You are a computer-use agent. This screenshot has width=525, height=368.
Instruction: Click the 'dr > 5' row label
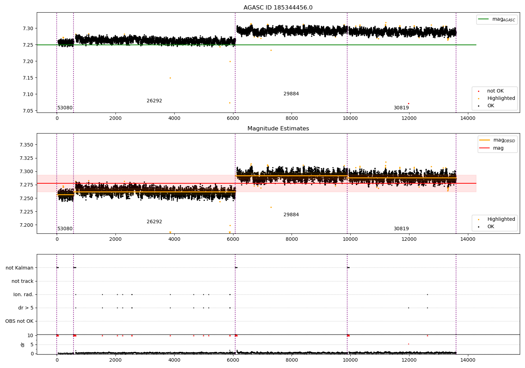pyautogui.click(x=26, y=308)
